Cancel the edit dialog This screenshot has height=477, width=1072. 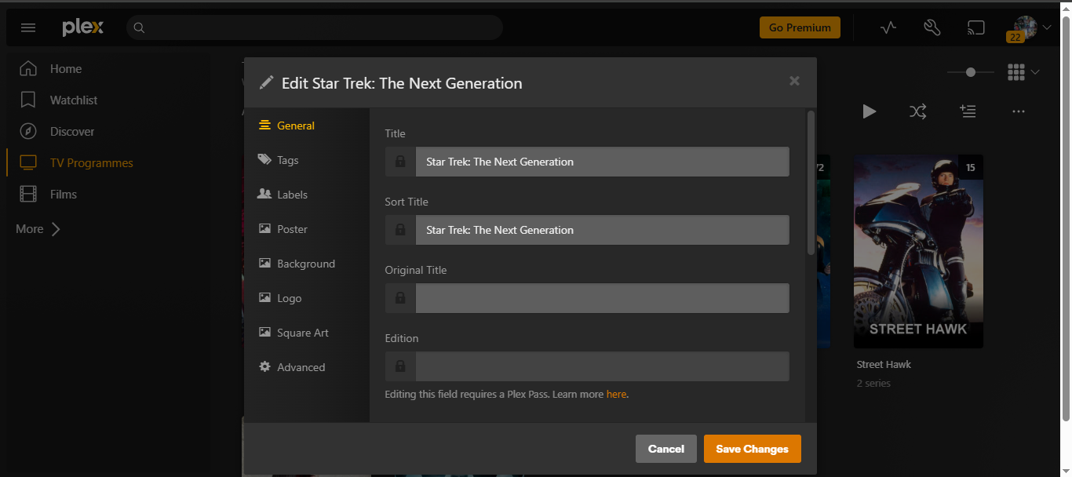(x=666, y=449)
